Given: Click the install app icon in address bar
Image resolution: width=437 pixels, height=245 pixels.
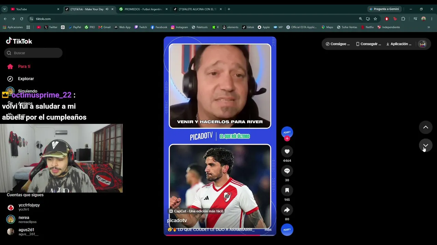Looking at the screenshot, I should coord(368,19).
